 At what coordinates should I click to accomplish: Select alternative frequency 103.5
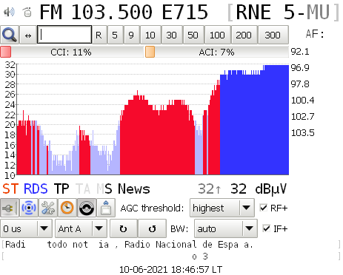303,133
